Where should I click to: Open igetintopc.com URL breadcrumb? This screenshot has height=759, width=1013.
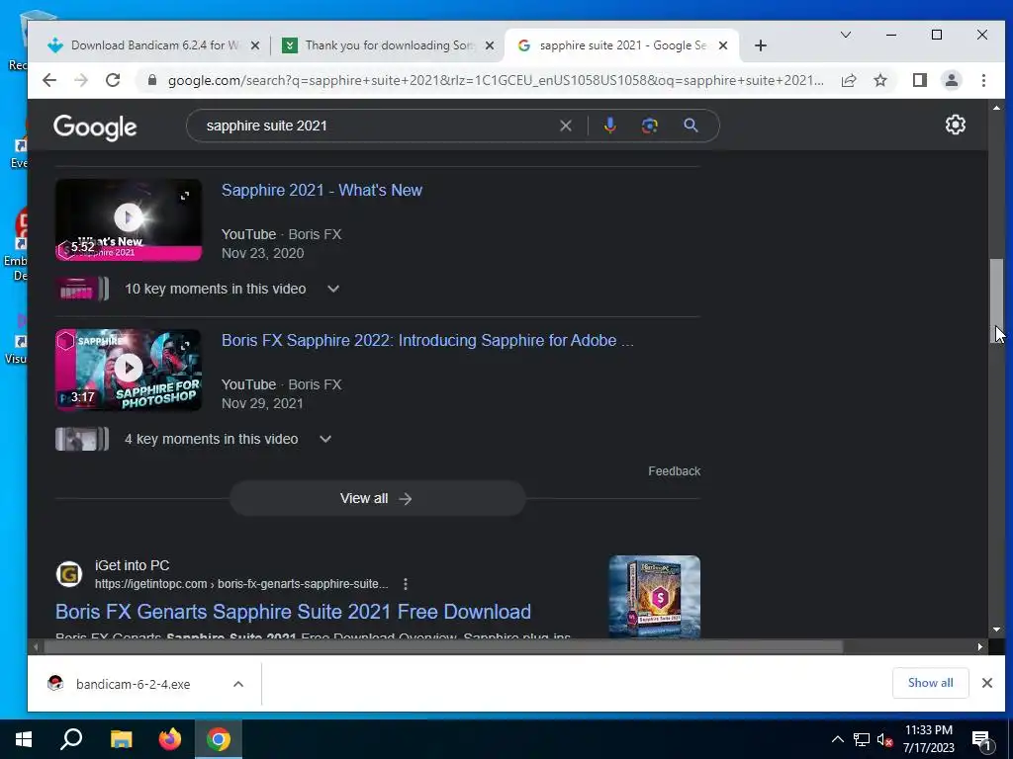241,584
